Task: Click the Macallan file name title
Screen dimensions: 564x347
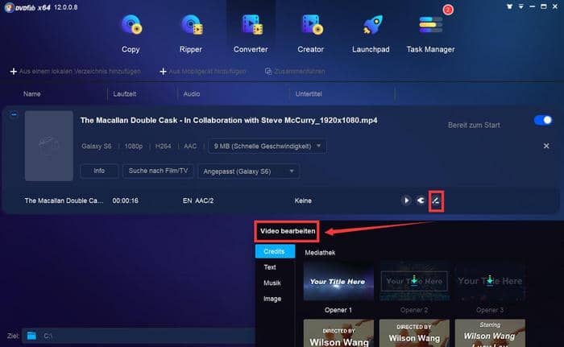Action: [229, 121]
